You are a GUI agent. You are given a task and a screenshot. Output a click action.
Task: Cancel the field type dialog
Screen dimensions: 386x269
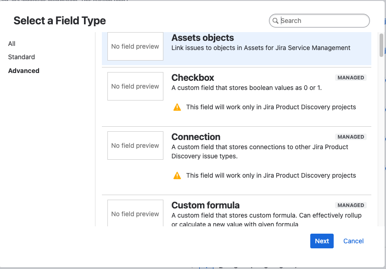coord(353,241)
